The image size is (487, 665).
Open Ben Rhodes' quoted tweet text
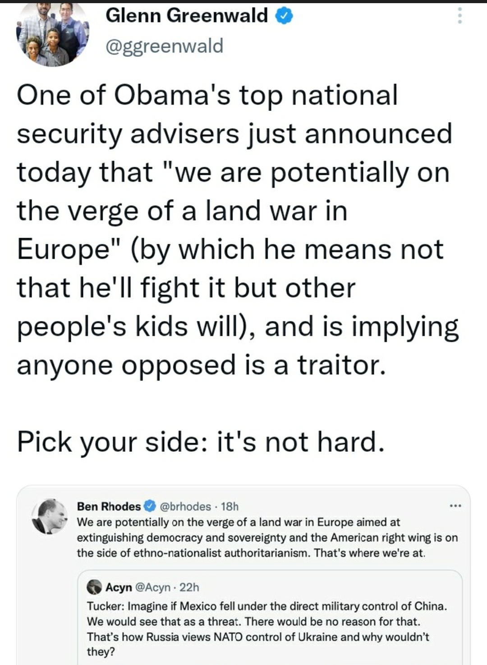(x=267, y=537)
